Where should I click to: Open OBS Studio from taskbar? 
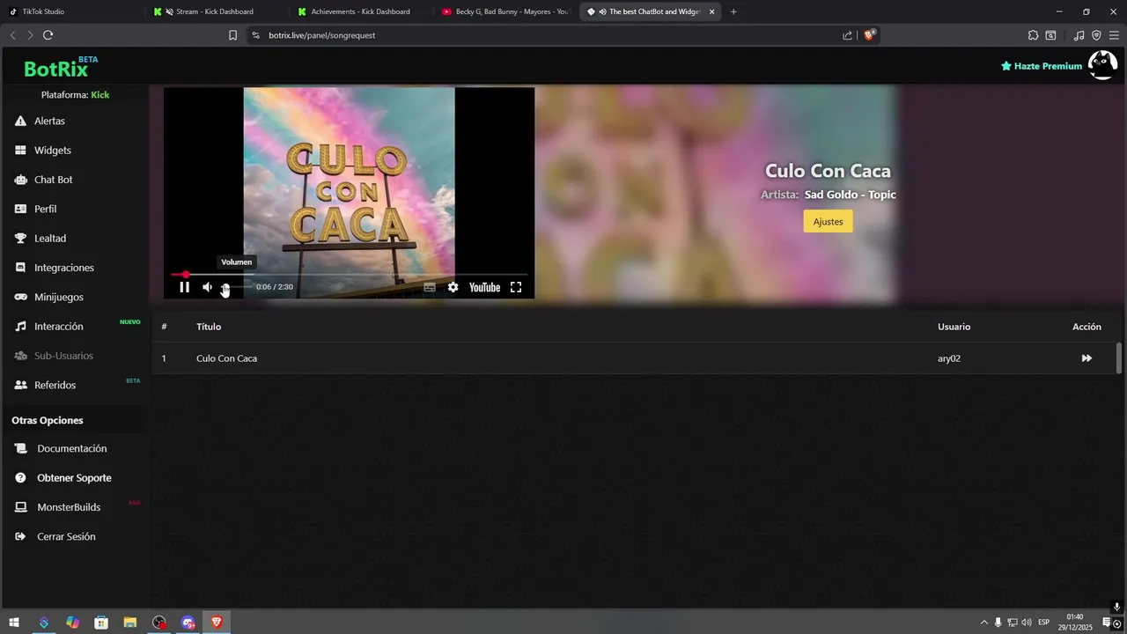pos(158,623)
